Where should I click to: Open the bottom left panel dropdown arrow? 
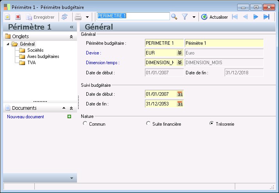click(72, 178)
